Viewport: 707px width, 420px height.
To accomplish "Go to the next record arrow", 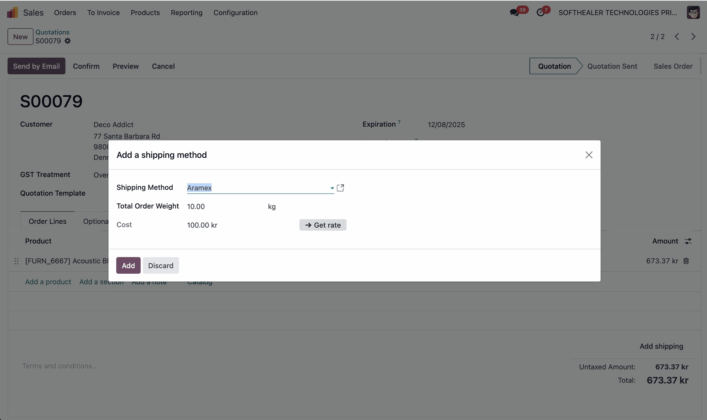I will (x=693, y=36).
